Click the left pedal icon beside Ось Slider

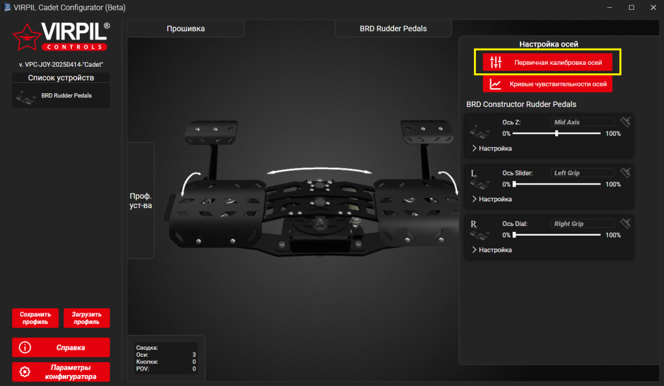[x=479, y=181]
